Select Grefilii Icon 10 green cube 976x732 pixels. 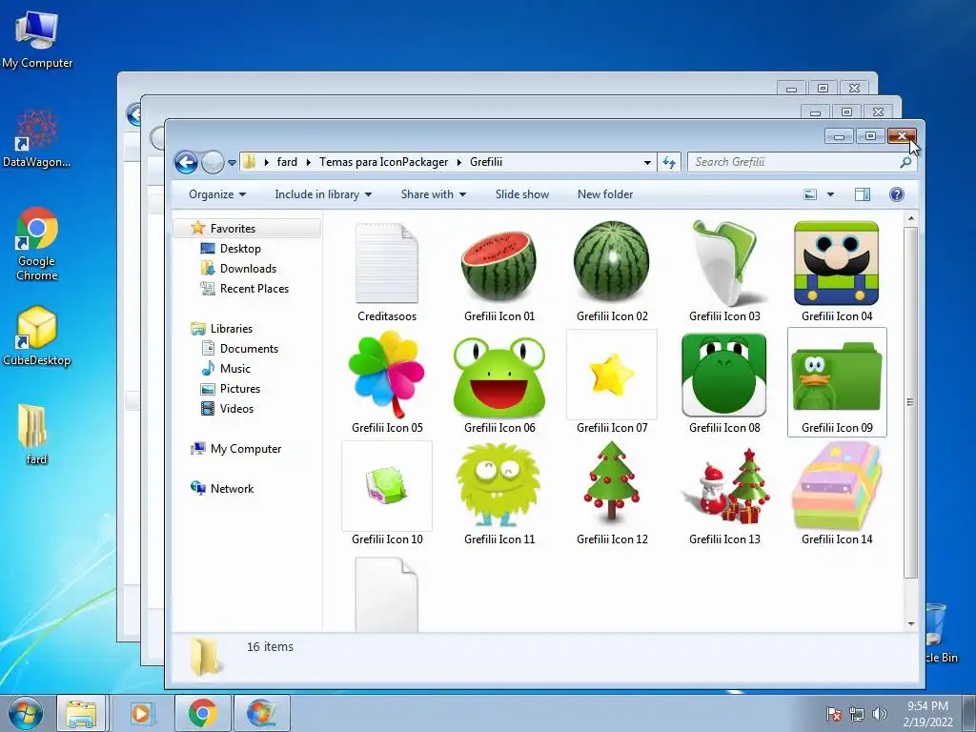click(387, 495)
